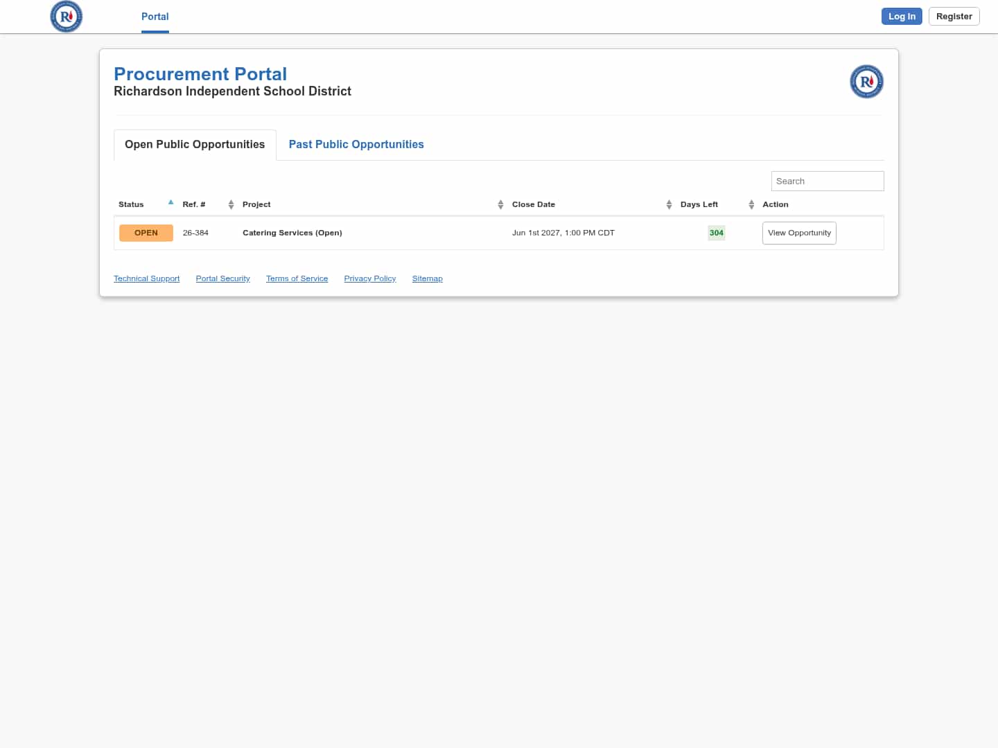998x748 pixels.
Task: Click Catering Services (Open) project name
Action: (292, 233)
